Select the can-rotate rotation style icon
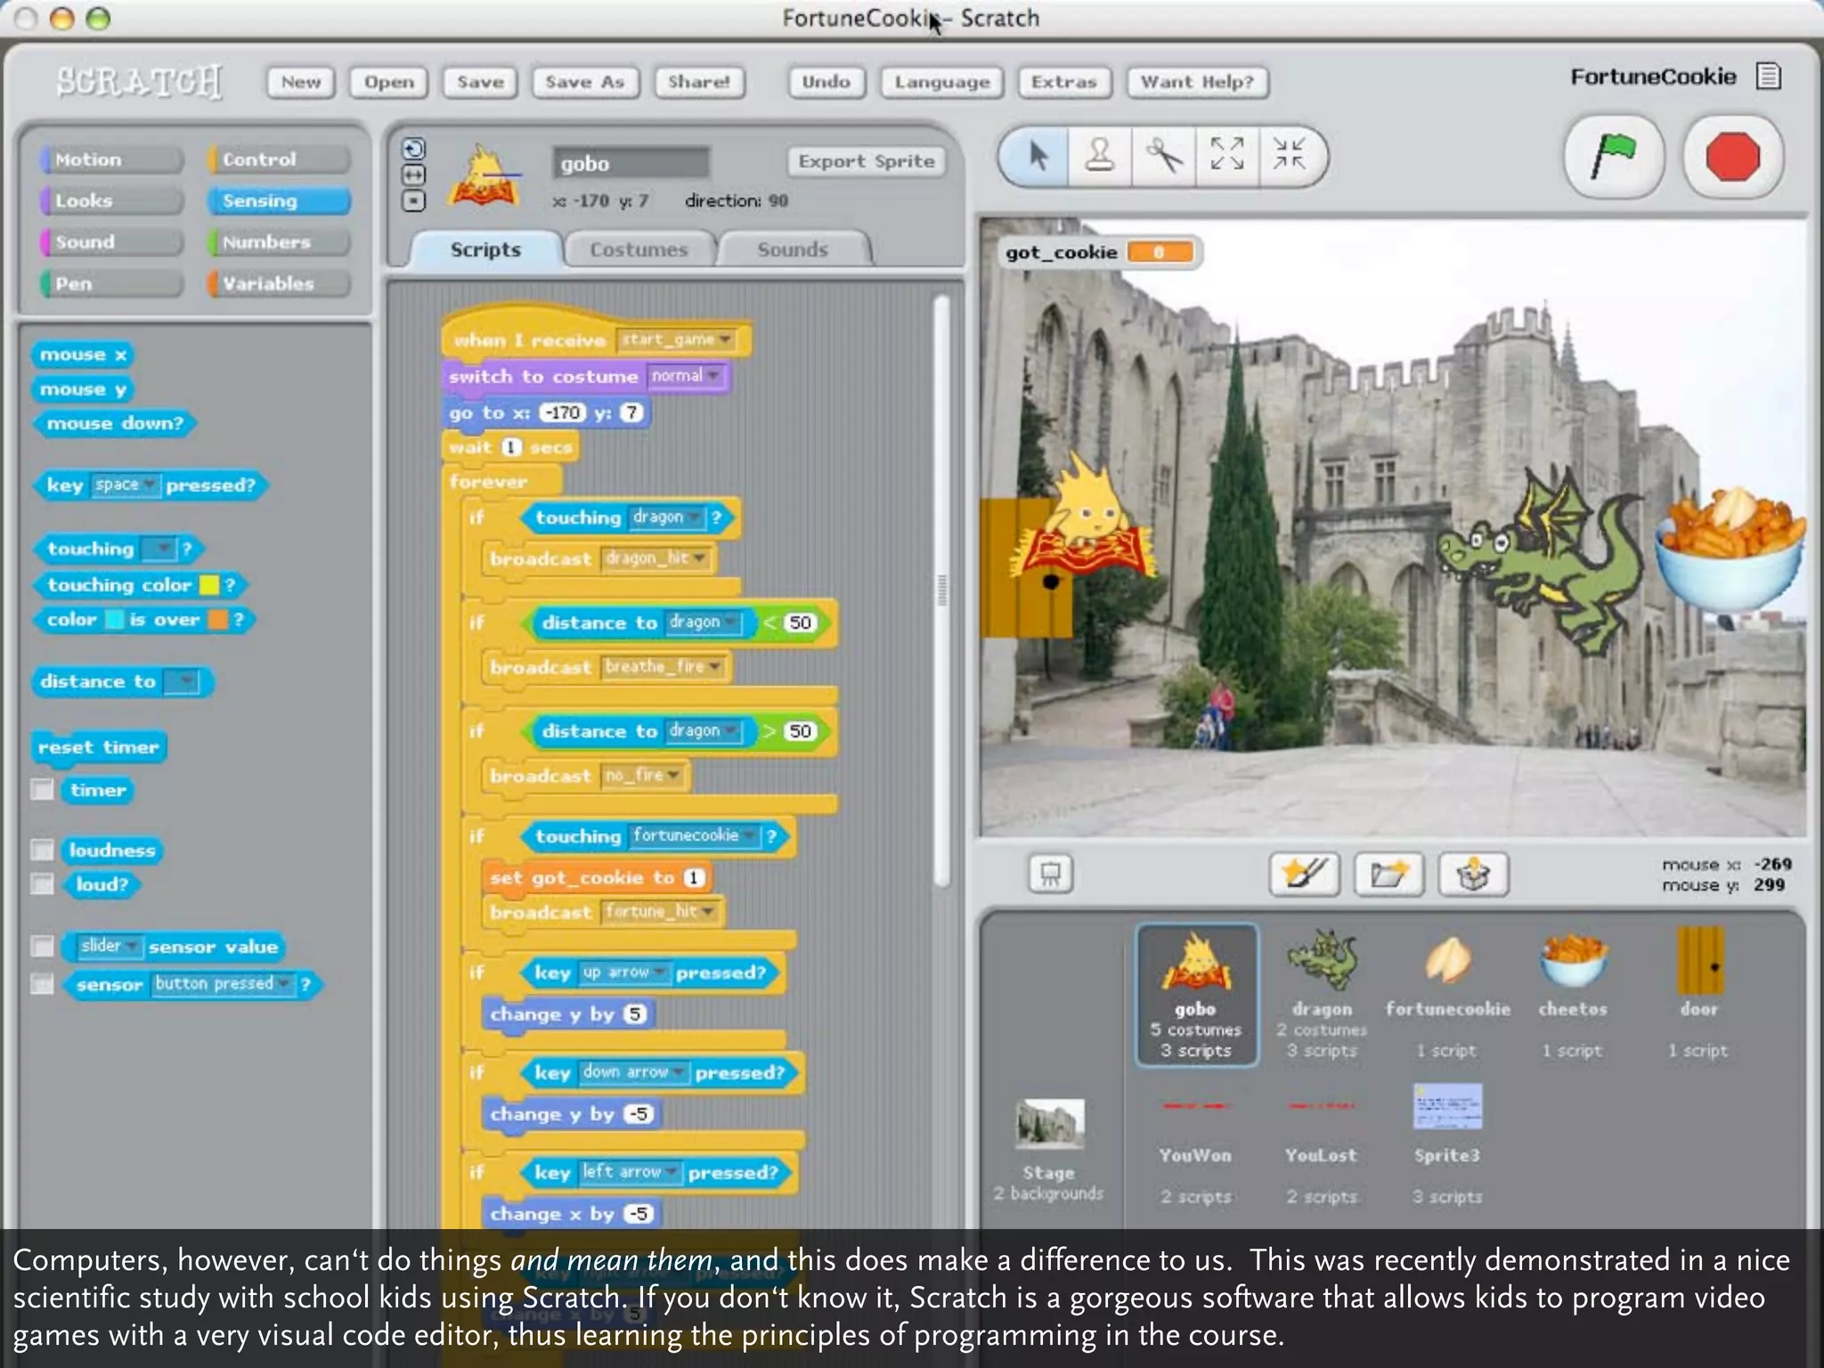 click(414, 149)
